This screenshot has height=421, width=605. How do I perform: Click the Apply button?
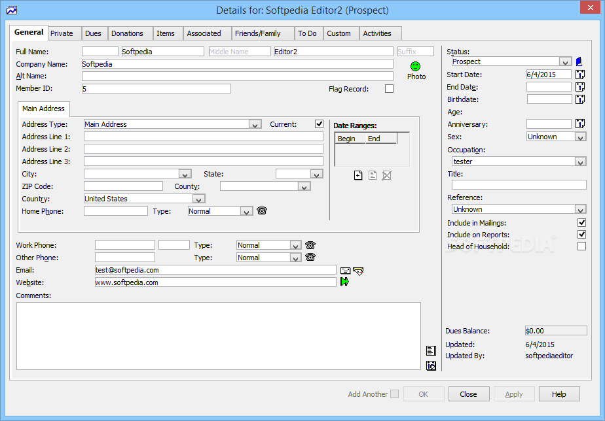point(513,394)
